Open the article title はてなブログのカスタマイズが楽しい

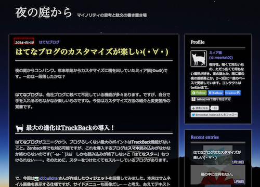pos(92,52)
